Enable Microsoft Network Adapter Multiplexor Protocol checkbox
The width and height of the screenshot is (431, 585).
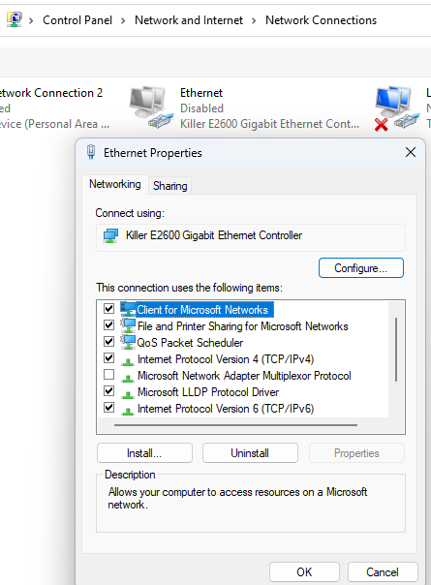109,374
